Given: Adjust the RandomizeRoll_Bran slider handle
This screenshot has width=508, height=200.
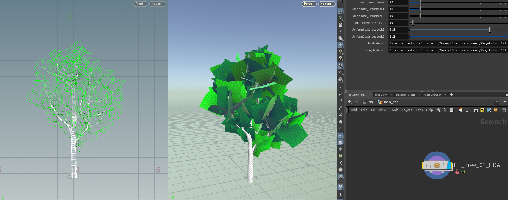Looking at the screenshot, I should [x=412, y=23].
